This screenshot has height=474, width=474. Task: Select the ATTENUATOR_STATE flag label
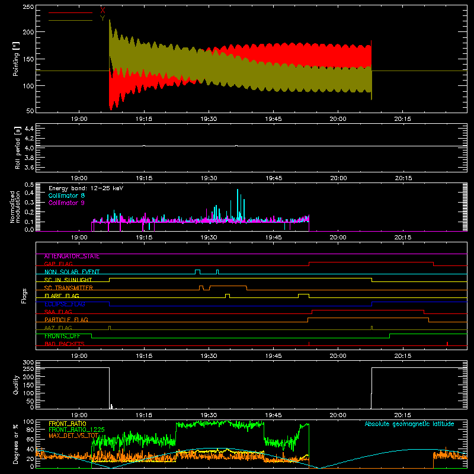(72, 257)
